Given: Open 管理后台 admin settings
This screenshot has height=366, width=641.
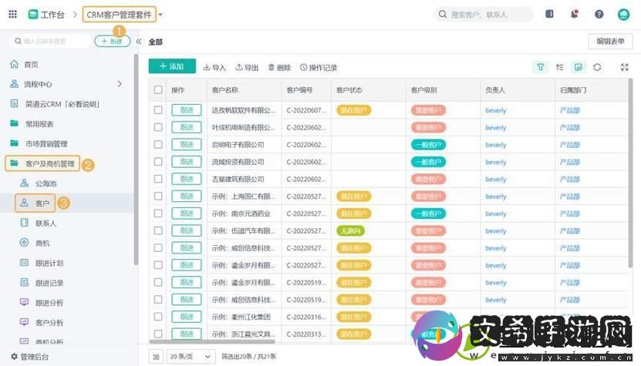Looking at the screenshot, I should click(x=29, y=357).
